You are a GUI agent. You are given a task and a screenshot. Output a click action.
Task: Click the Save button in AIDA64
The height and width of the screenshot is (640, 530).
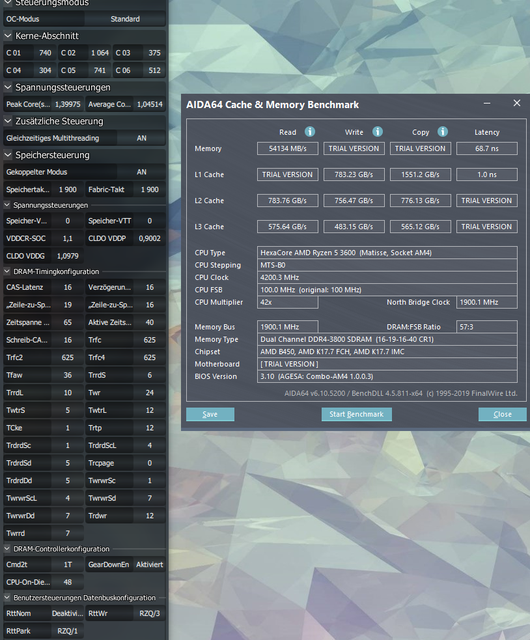210,414
